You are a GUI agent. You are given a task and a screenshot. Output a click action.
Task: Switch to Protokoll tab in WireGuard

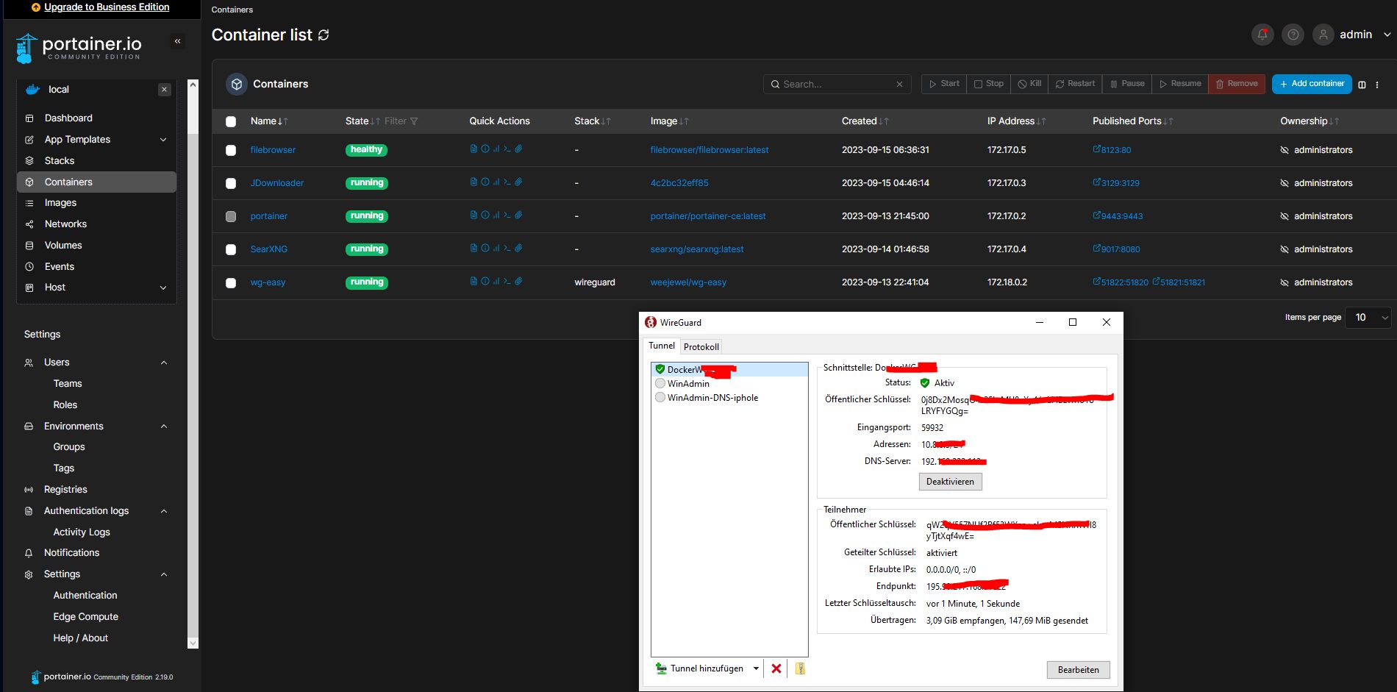pos(701,346)
